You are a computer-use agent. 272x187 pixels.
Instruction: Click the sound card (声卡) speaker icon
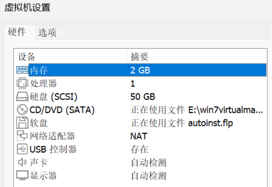point(22,162)
